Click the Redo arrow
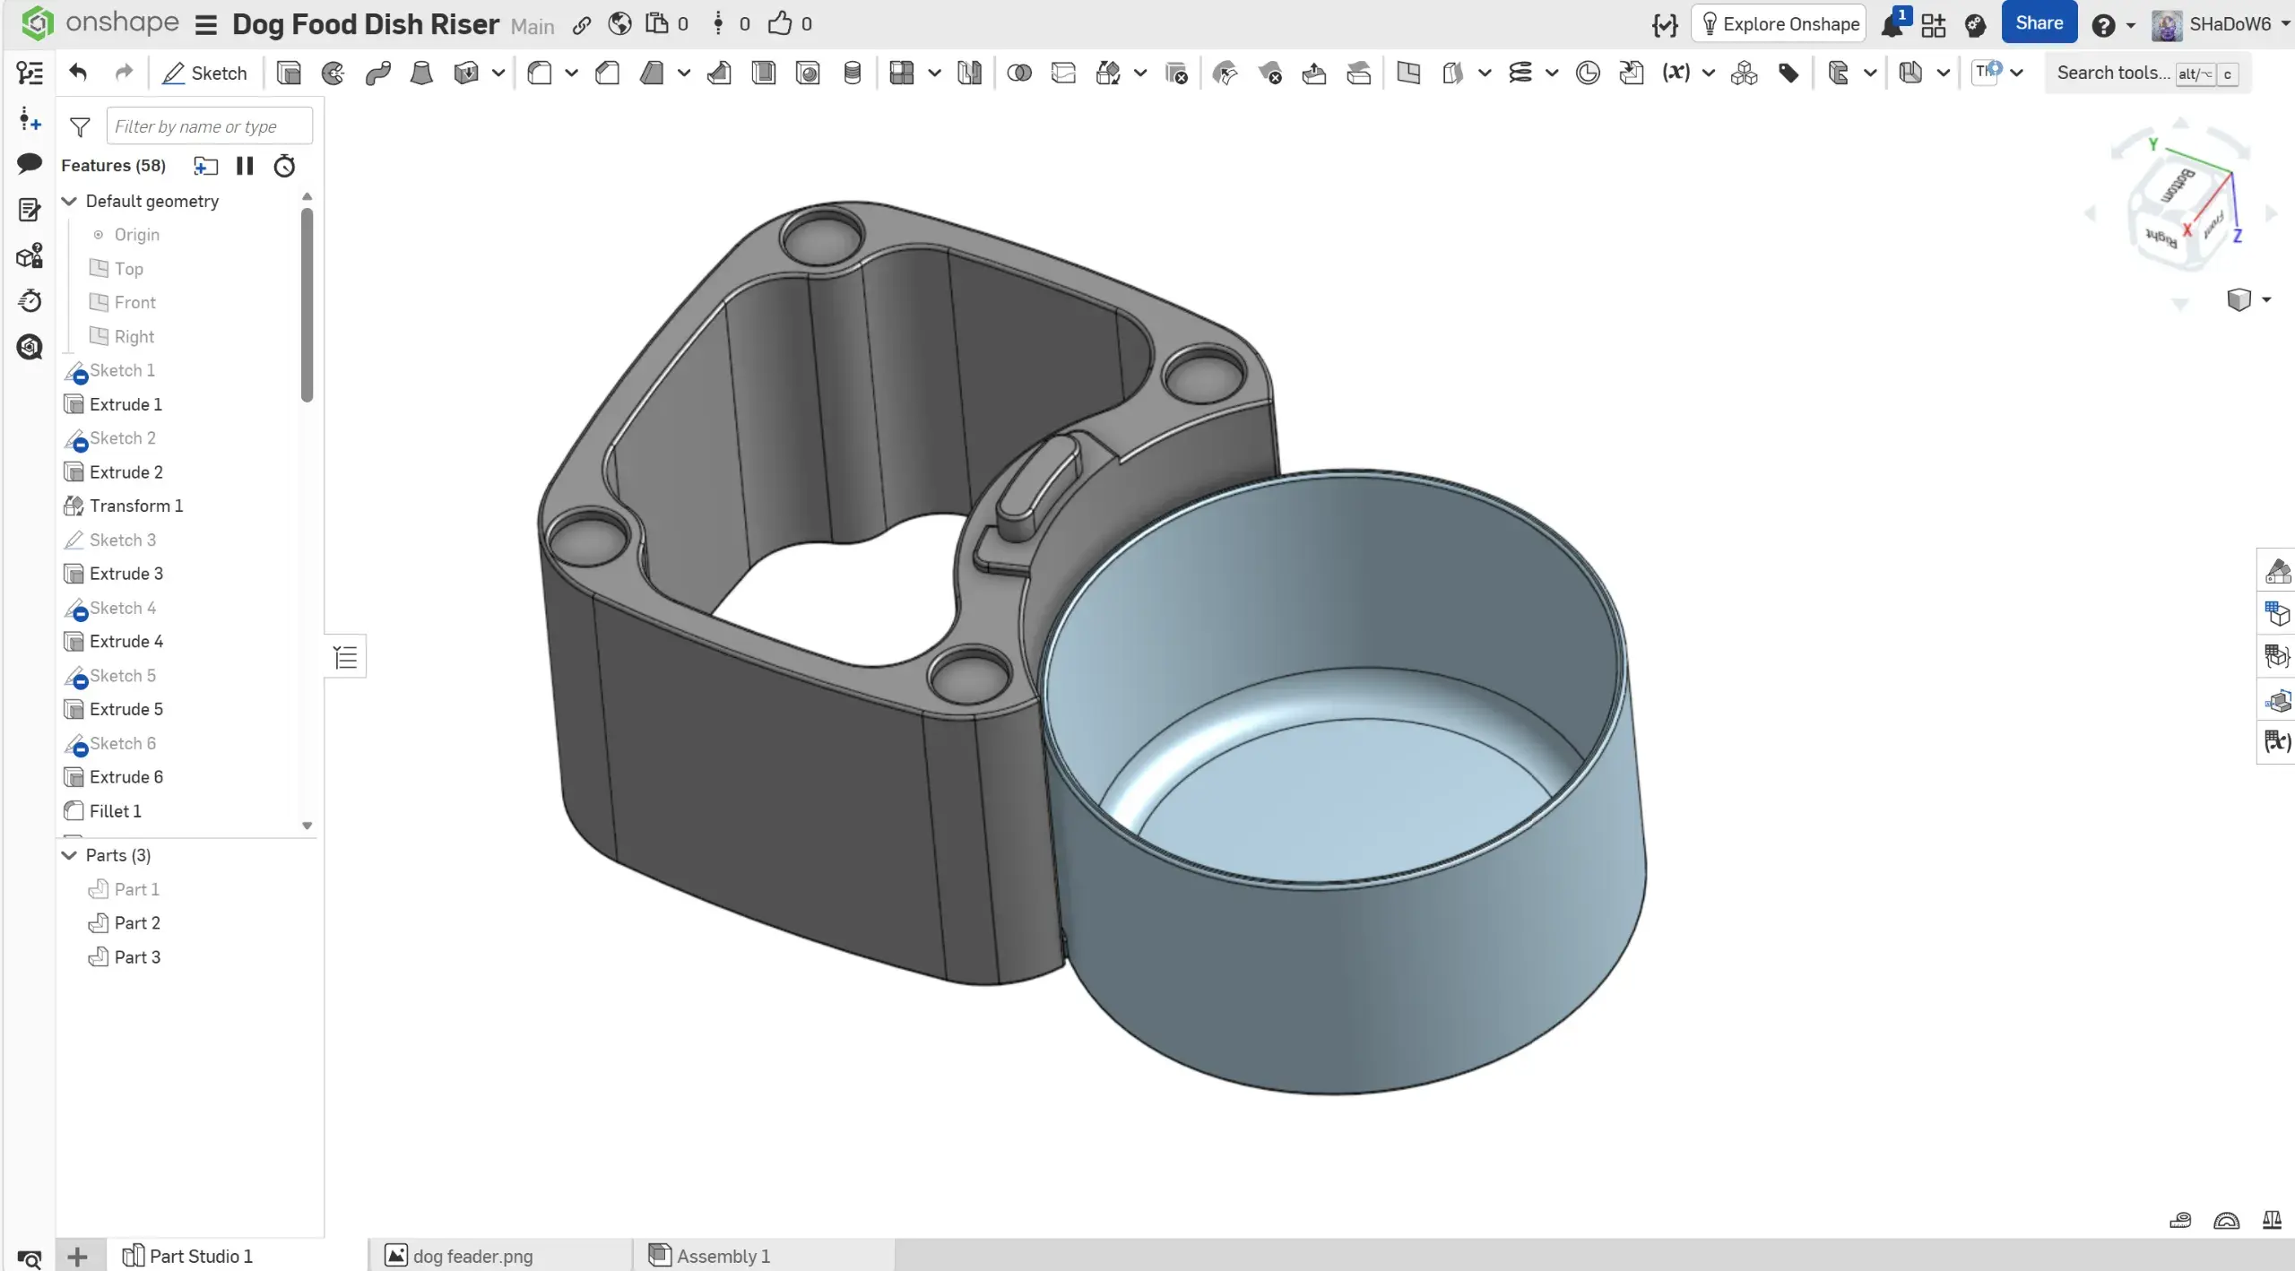The width and height of the screenshot is (2295, 1271). (x=124, y=73)
